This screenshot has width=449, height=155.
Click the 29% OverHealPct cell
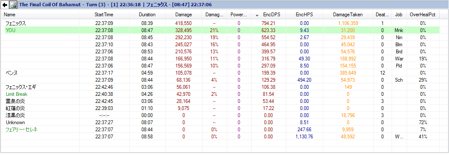pyautogui.click(x=423, y=80)
